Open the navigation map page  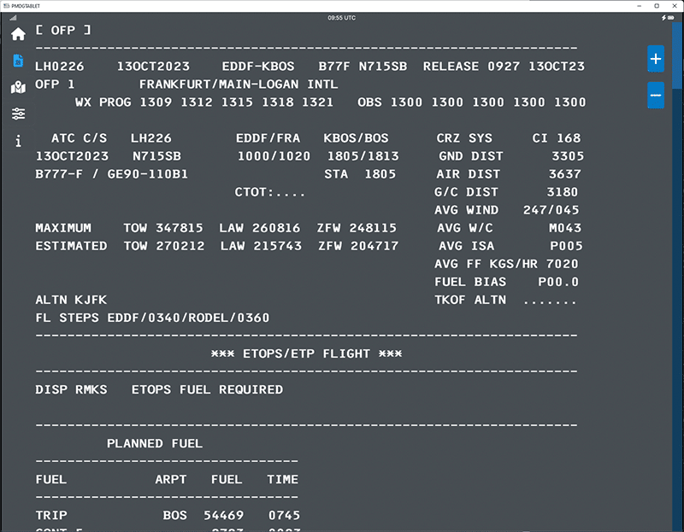coord(18,88)
